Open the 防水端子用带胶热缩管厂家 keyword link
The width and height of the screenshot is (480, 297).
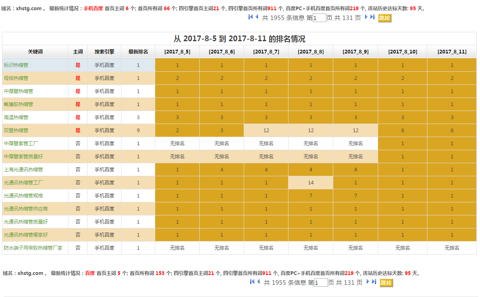pyautogui.click(x=33, y=248)
